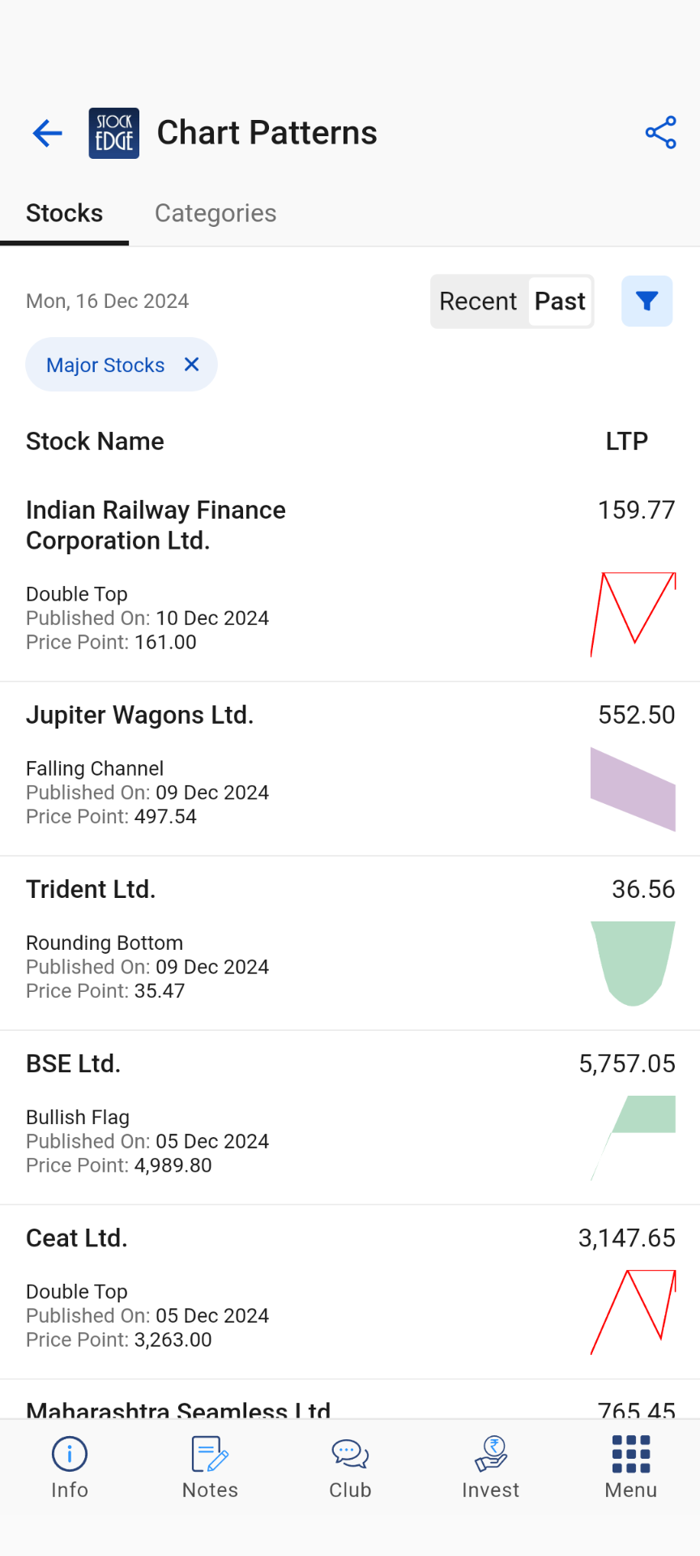Tap the back arrow icon
700x1556 pixels.
coord(48,133)
